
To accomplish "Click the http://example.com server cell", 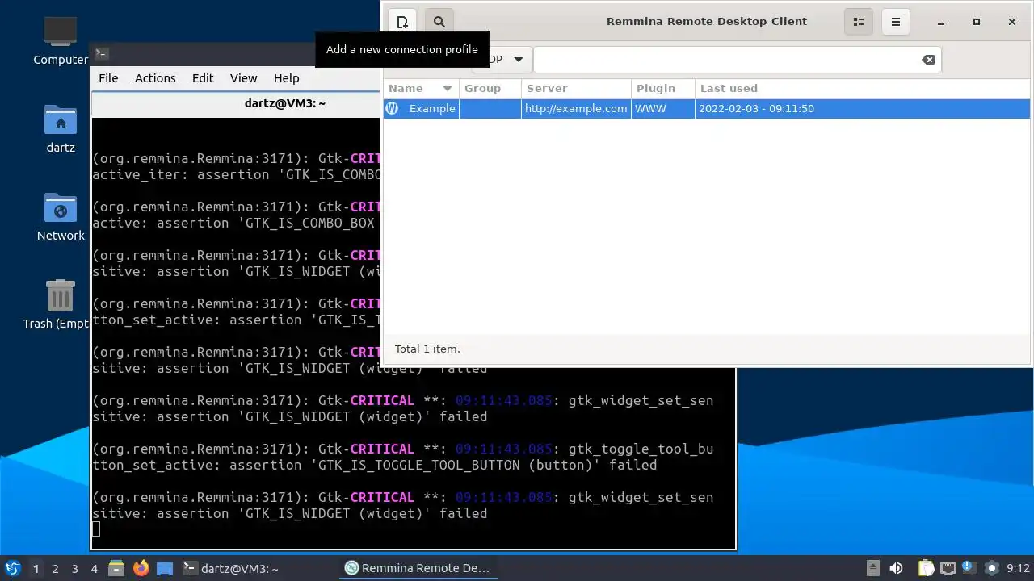I will [x=576, y=108].
